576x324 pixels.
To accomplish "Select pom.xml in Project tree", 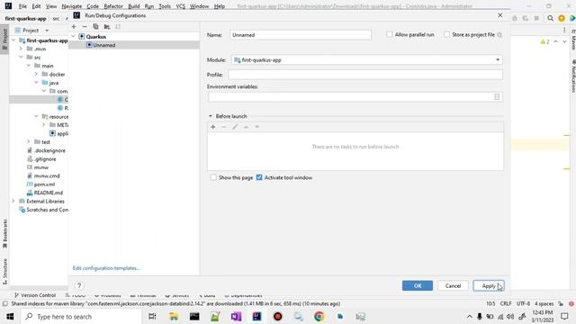I will click(x=44, y=184).
